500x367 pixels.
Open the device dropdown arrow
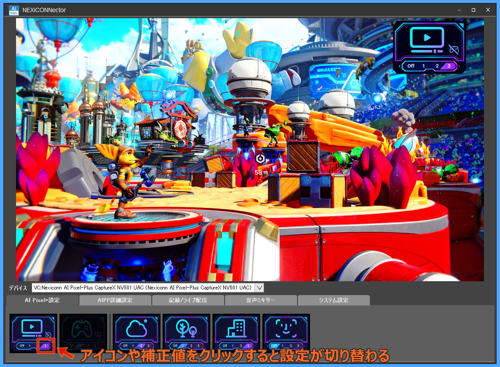(x=260, y=288)
